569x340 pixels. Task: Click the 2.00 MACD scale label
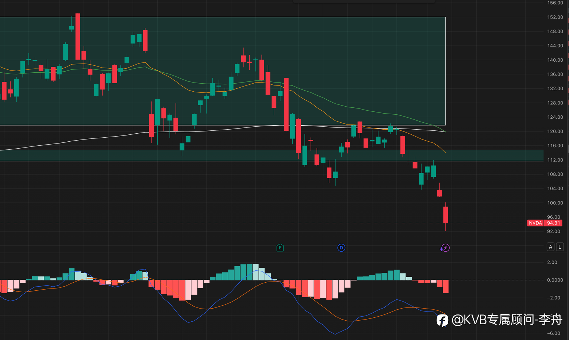pos(552,262)
